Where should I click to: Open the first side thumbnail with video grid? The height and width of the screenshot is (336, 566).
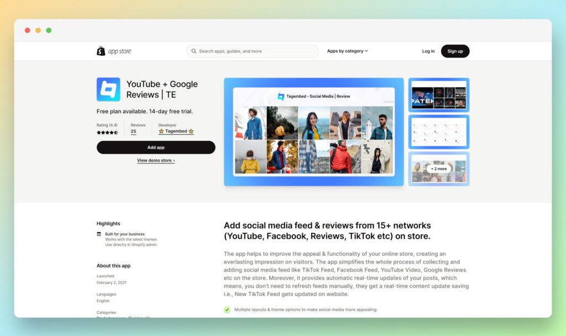pyautogui.click(x=439, y=95)
